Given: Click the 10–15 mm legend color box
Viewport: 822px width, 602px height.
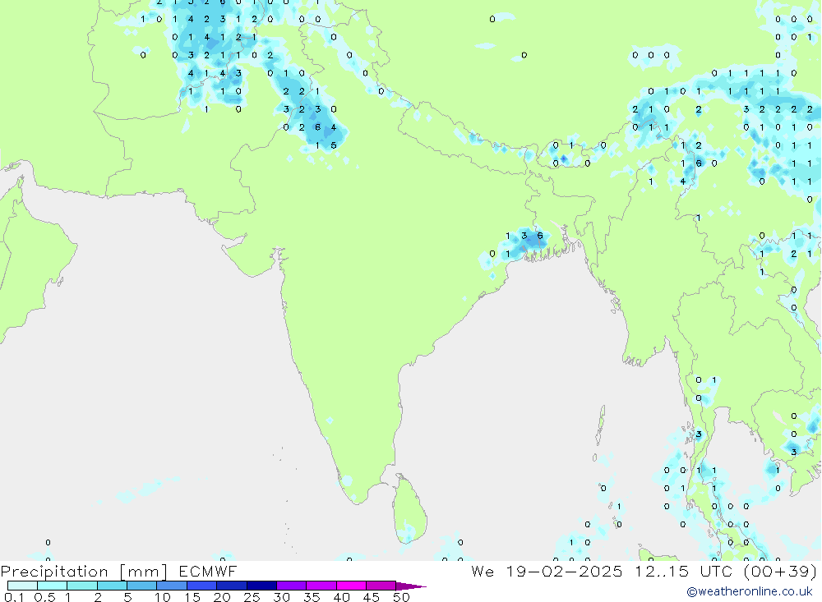Looking at the screenshot, I should (x=172, y=586).
